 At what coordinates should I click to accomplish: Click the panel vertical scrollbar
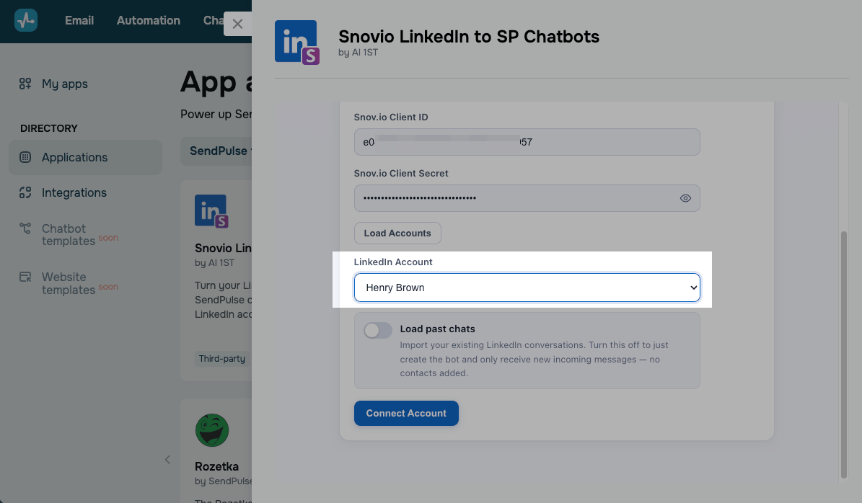[x=844, y=354]
